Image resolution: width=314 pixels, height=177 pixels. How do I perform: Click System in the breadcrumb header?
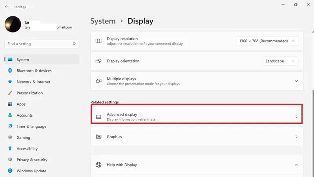tap(103, 21)
